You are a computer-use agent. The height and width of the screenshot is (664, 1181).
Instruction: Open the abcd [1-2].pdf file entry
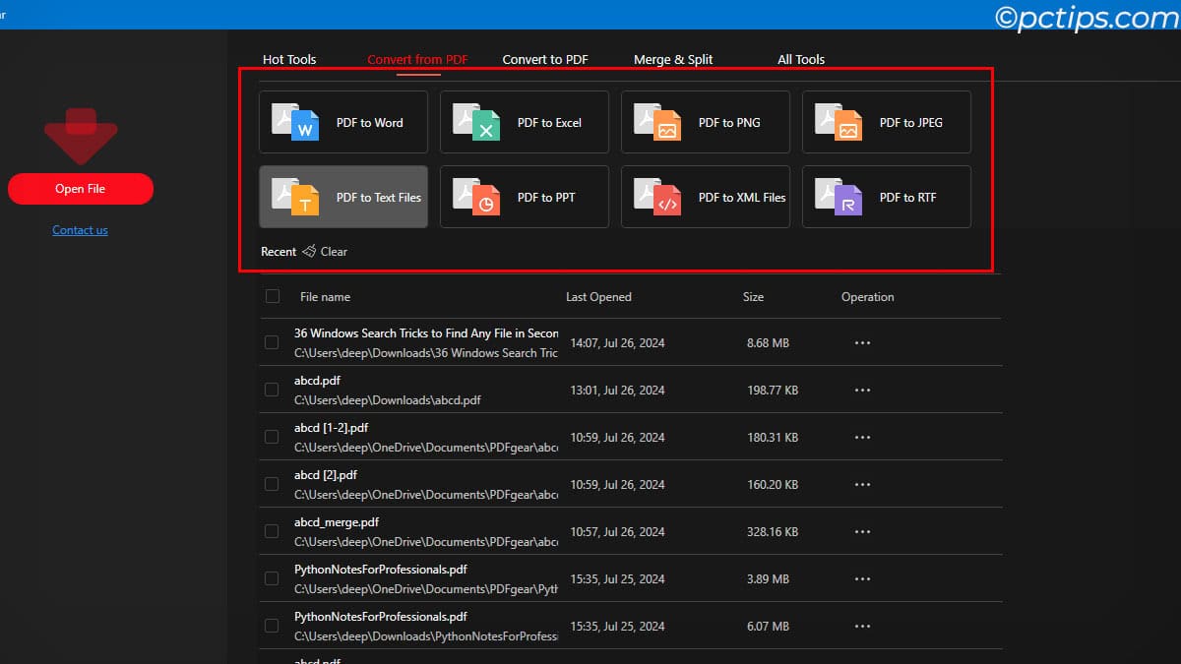(x=332, y=428)
